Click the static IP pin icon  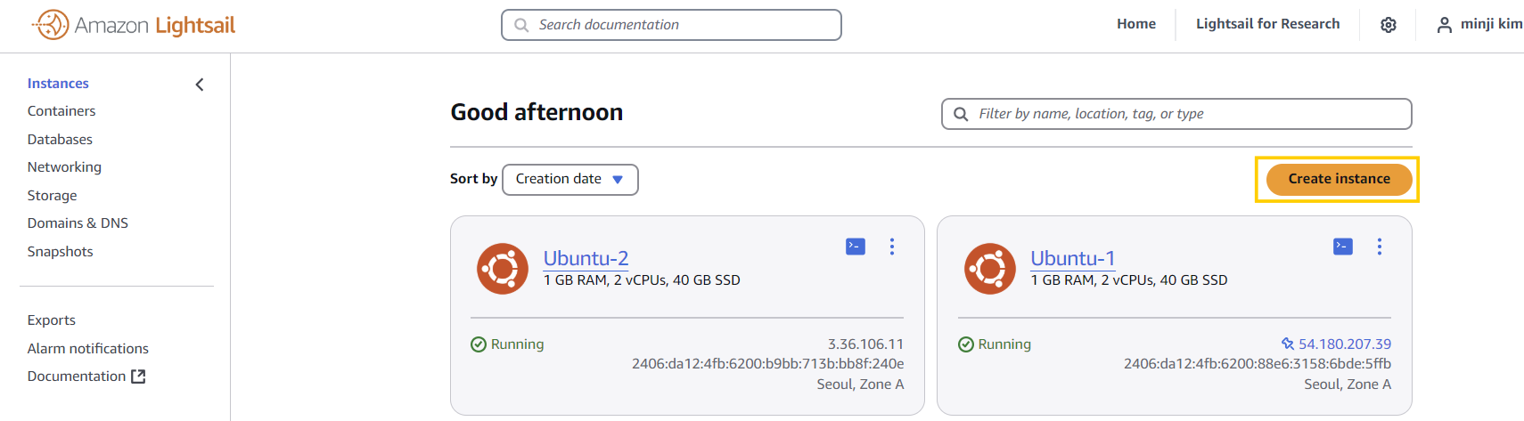pos(1288,344)
